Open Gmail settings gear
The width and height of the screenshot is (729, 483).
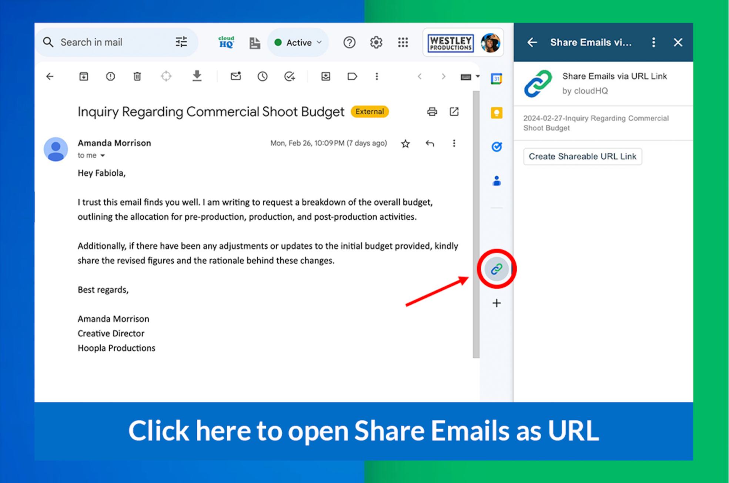coord(376,43)
